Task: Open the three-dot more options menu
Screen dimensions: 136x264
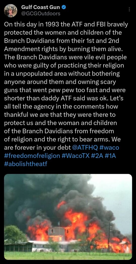Action: (129, 9)
